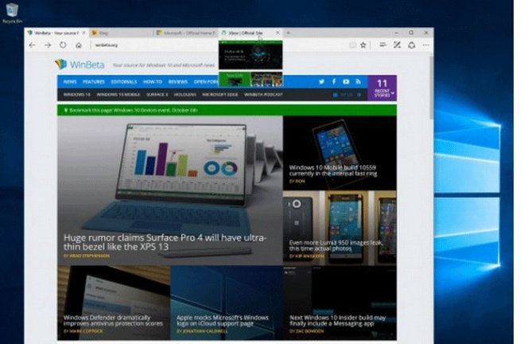
Task: Go to MICROSOFT EDGE category
Action: (220, 95)
